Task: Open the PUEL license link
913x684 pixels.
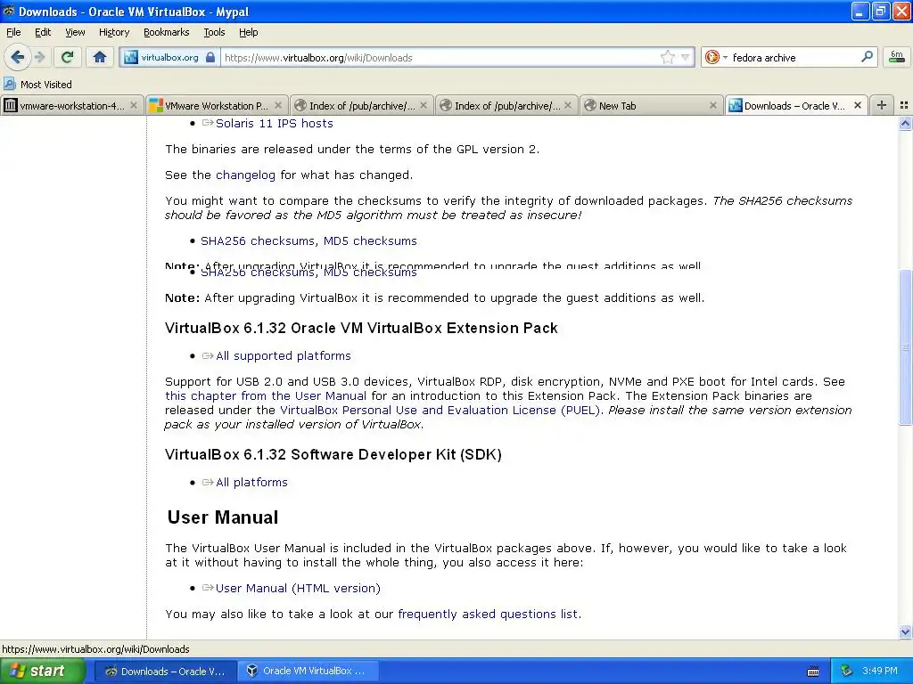Action: (440, 410)
